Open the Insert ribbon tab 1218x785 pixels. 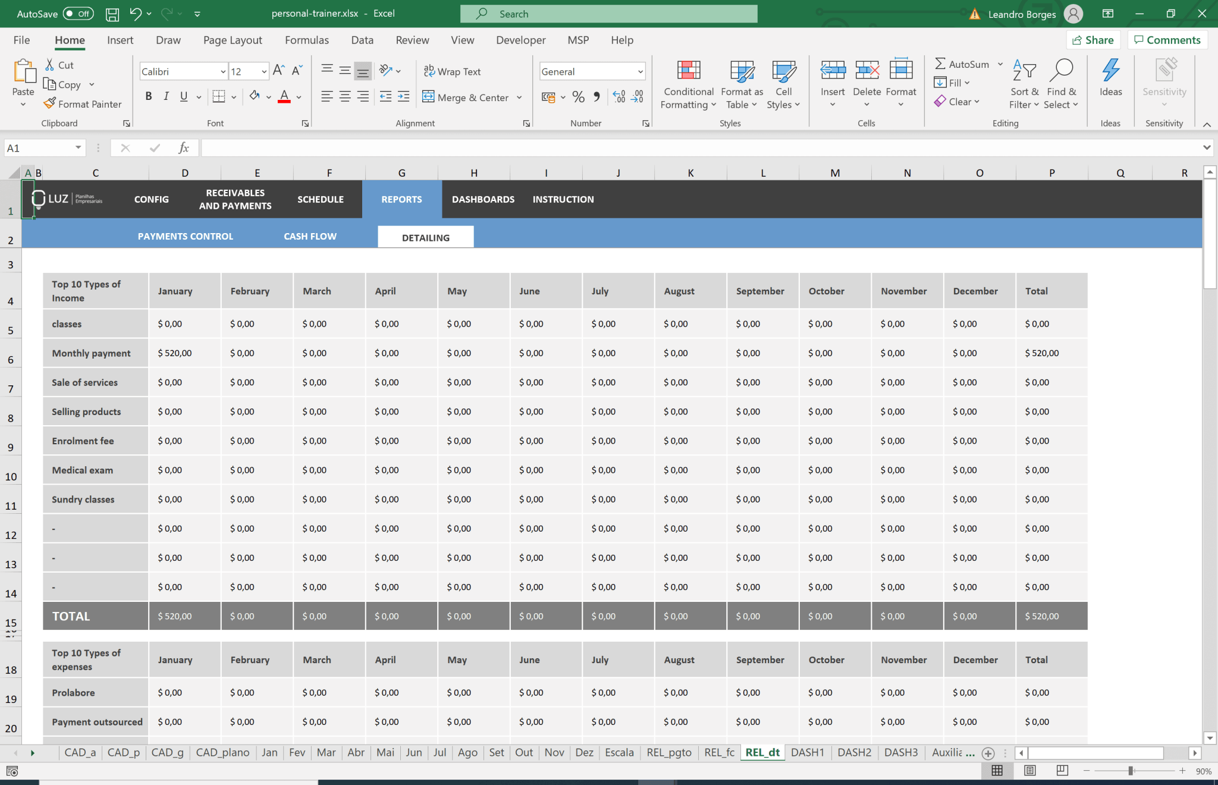coord(120,40)
